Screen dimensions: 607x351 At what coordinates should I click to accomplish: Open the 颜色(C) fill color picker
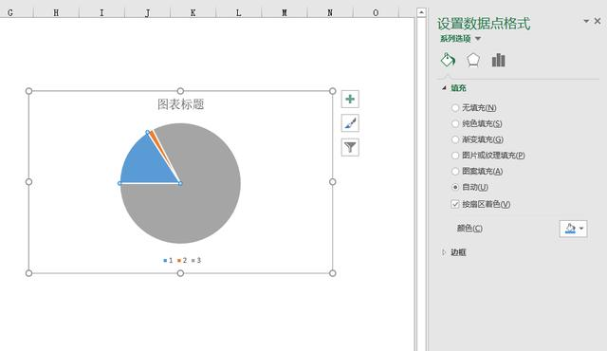coord(573,229)
